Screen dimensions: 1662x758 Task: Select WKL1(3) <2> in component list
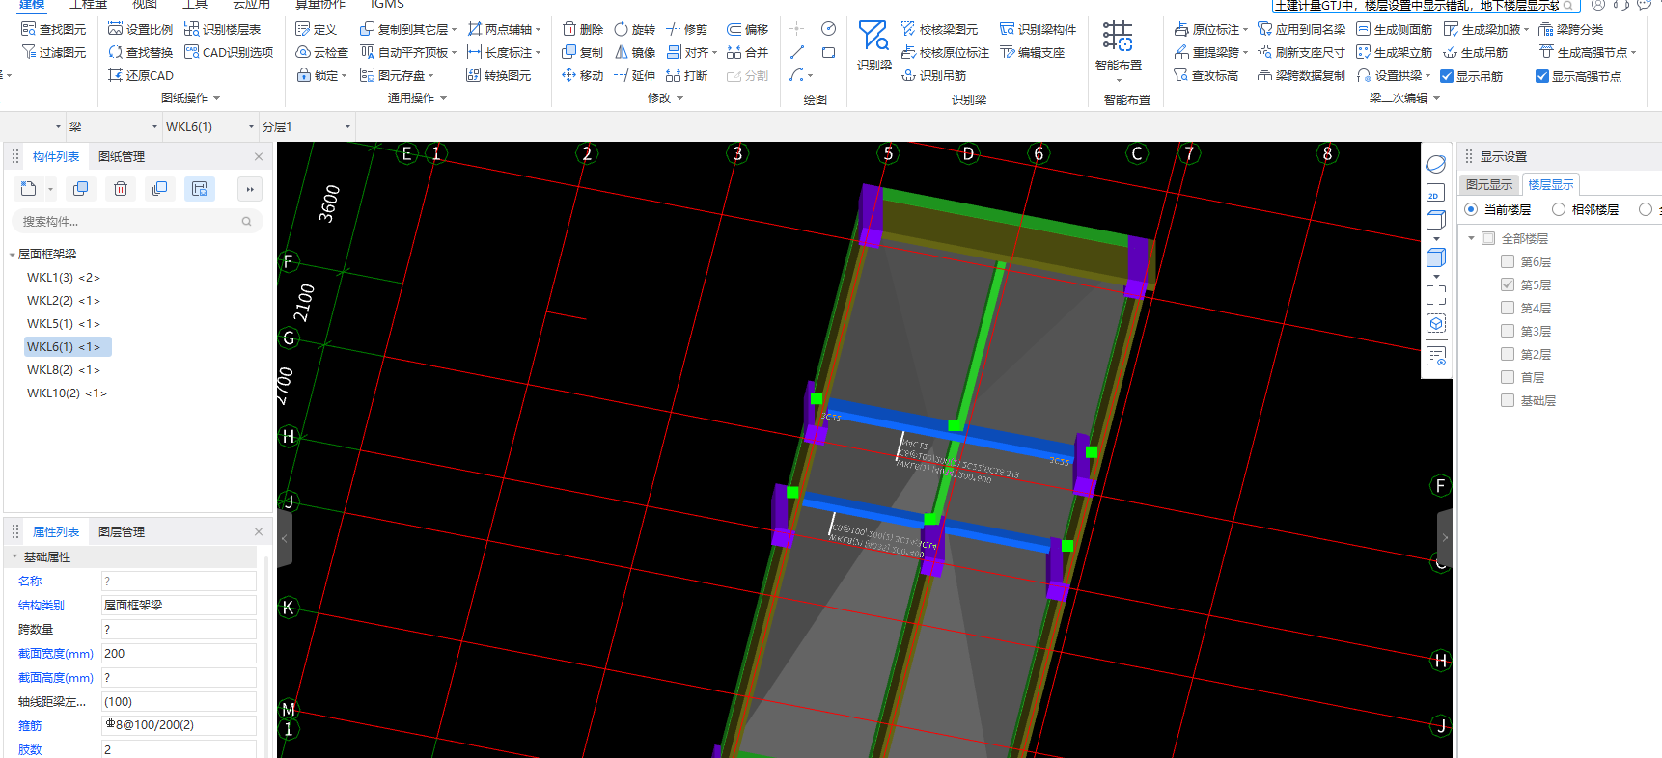point(64,278)
